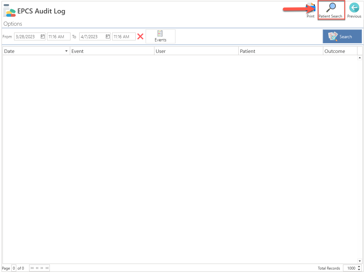
Task: Click the scrollbar down arrow
Action: [360, 261]
